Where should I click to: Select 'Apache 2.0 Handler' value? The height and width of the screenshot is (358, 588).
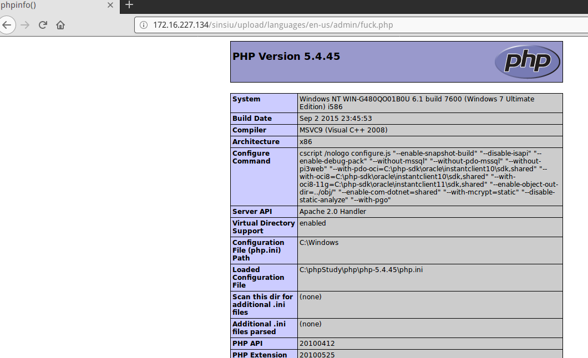pos(333,212)
